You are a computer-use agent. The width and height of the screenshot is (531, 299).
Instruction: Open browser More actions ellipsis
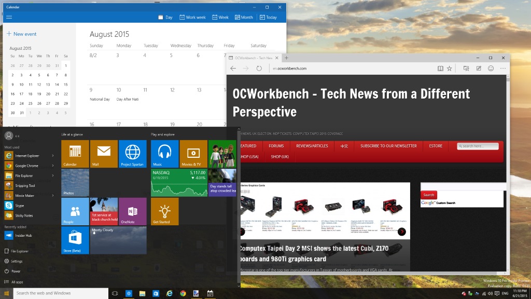(503, 69)
